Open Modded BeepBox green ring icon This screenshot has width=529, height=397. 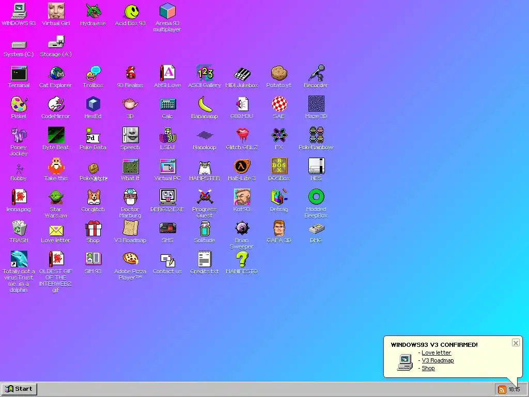pyautogui.click(x=316, y=197)
